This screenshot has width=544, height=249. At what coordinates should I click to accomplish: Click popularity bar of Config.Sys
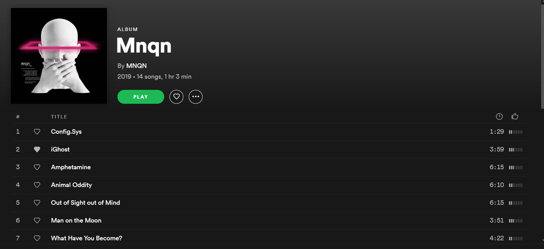[x=516, y=132]
